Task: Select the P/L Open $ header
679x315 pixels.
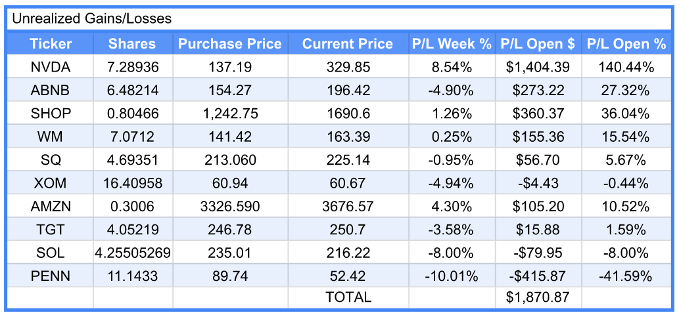Action: click(x=538, y=44)
